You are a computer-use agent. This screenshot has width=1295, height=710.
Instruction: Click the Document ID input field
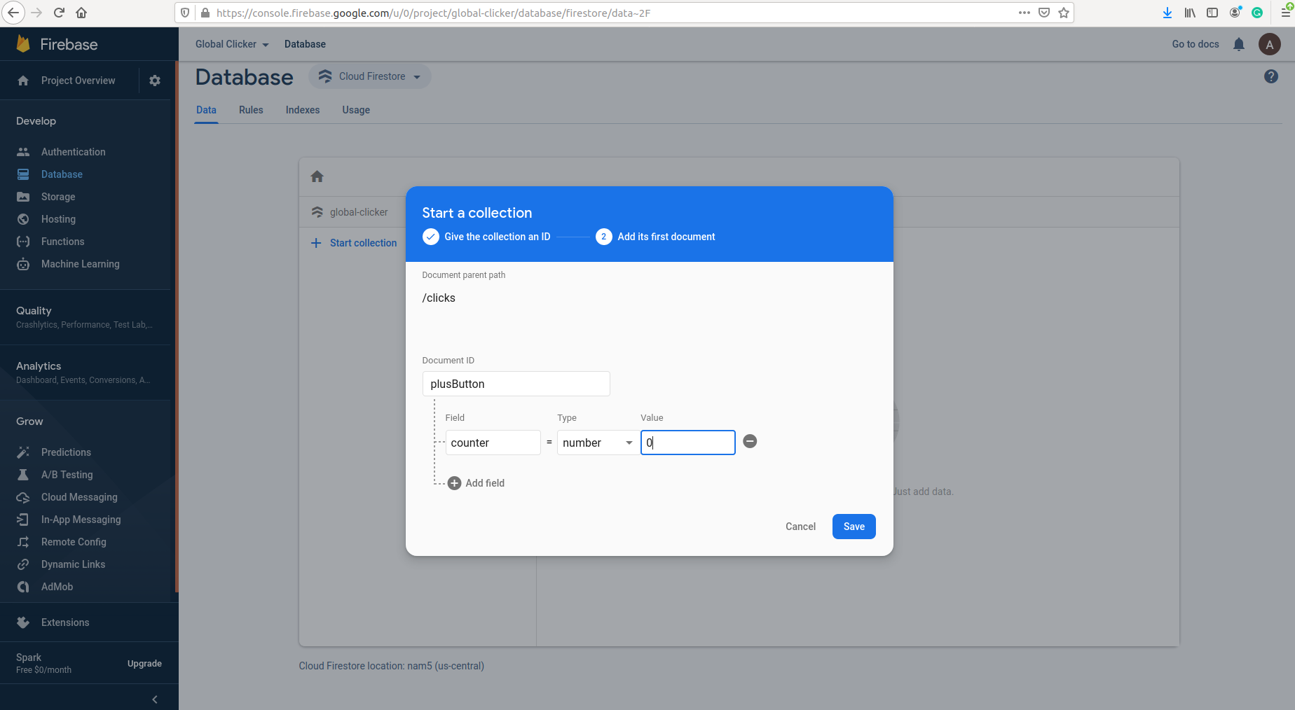516,384
